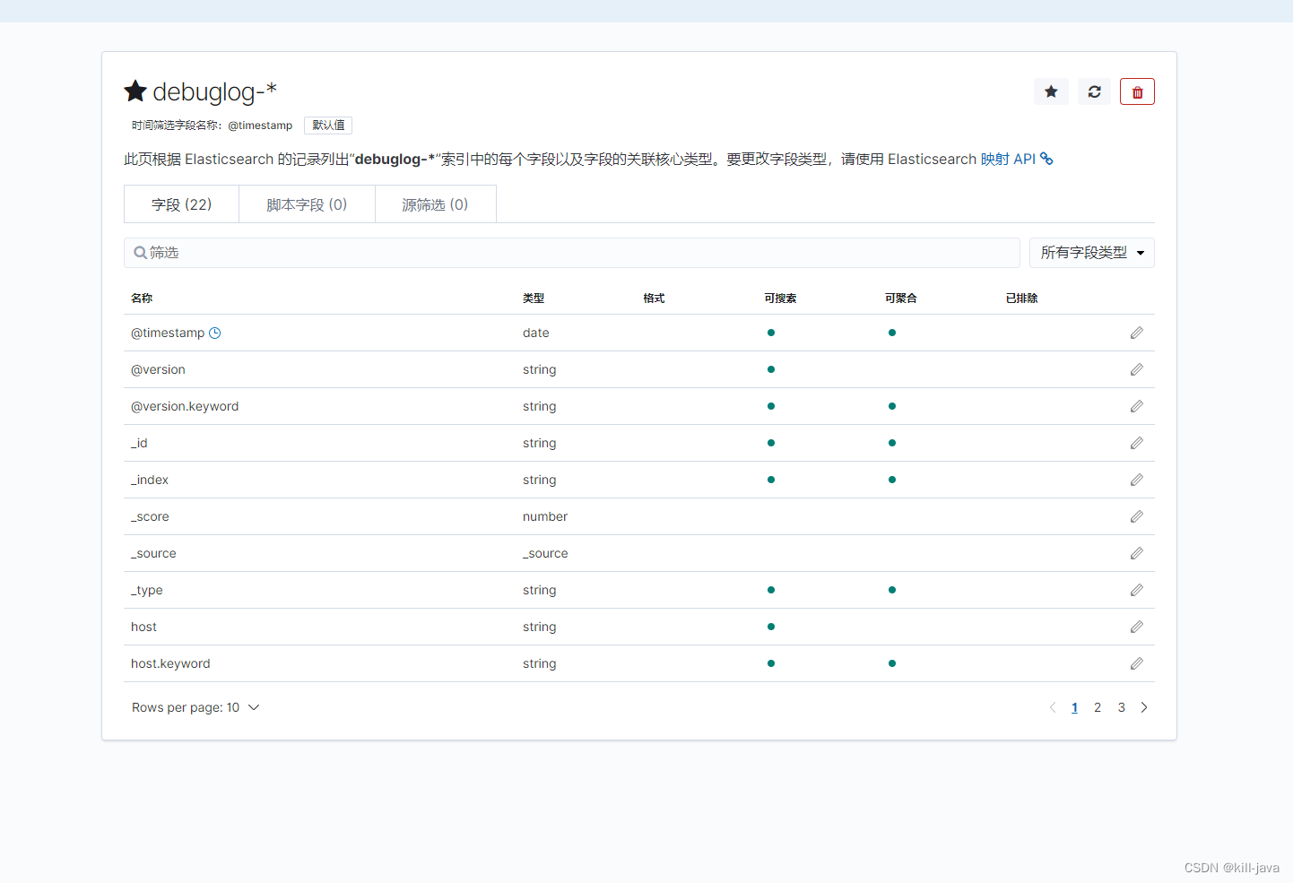Select the _index field name
Screen dimensions: 1293x883
[x=150, y=480]
